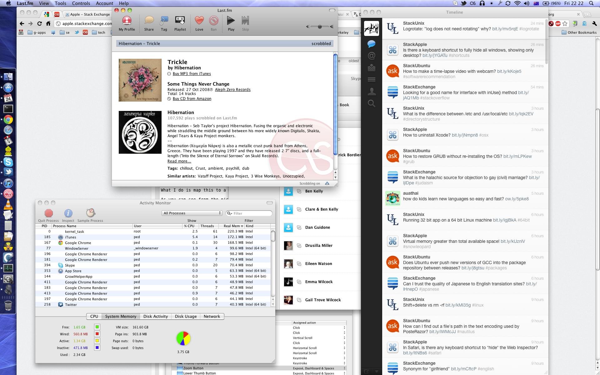This screenshot has height=375, width=600.
Task: Click the Chrome home button
Action: pos(48,23)
